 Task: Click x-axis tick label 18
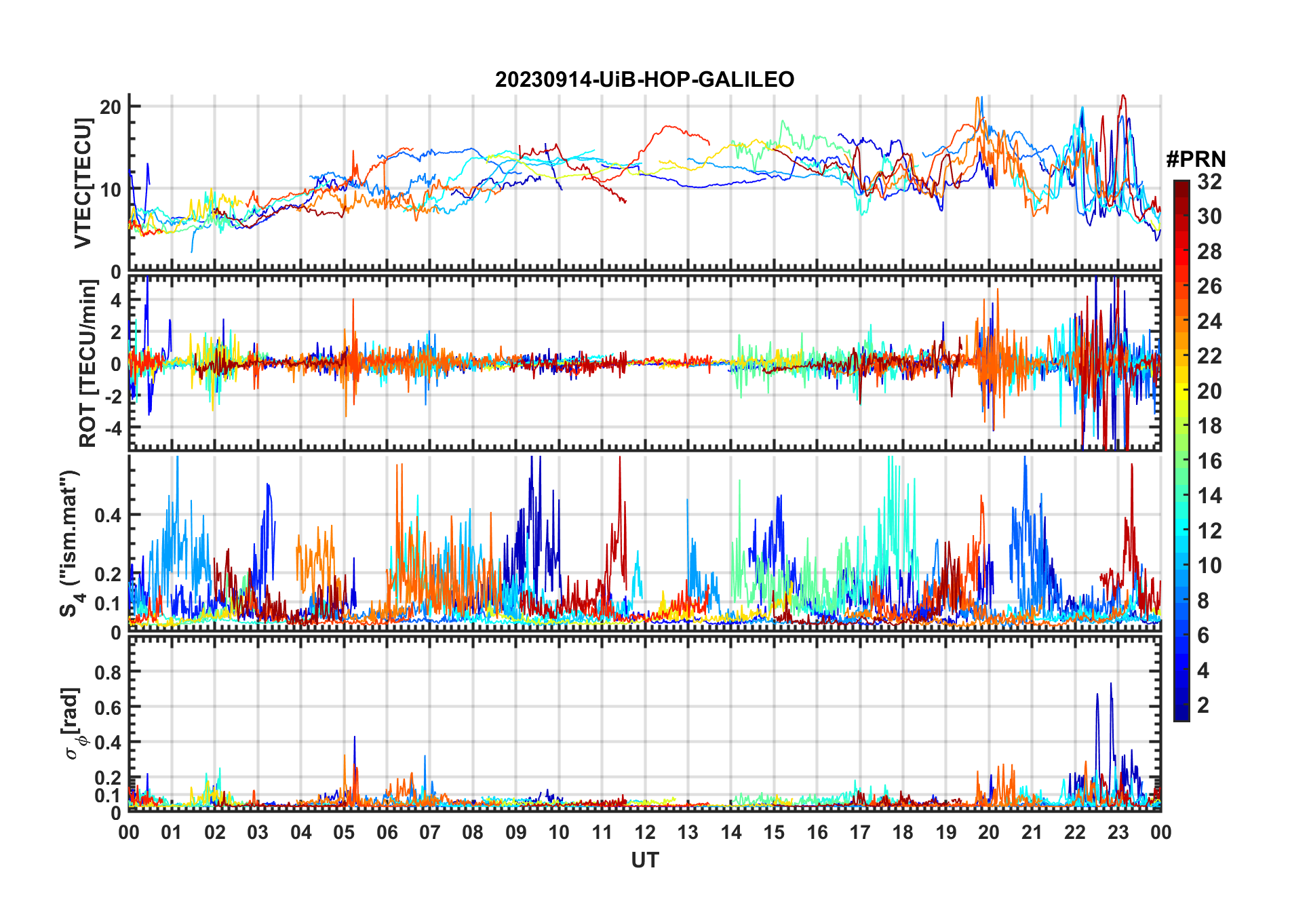(x=903, y=832)
